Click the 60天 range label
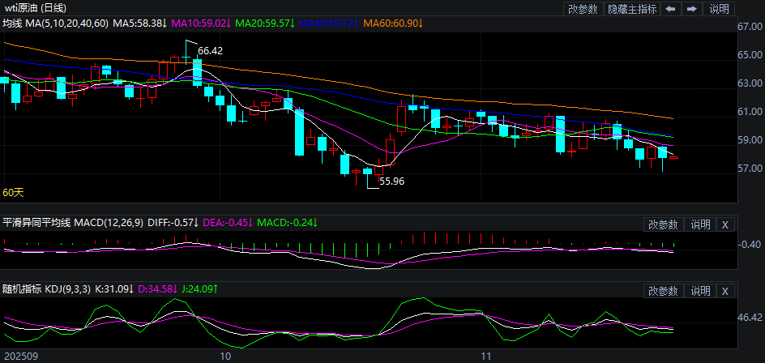765x363 pixels. (x=13, y=193)
